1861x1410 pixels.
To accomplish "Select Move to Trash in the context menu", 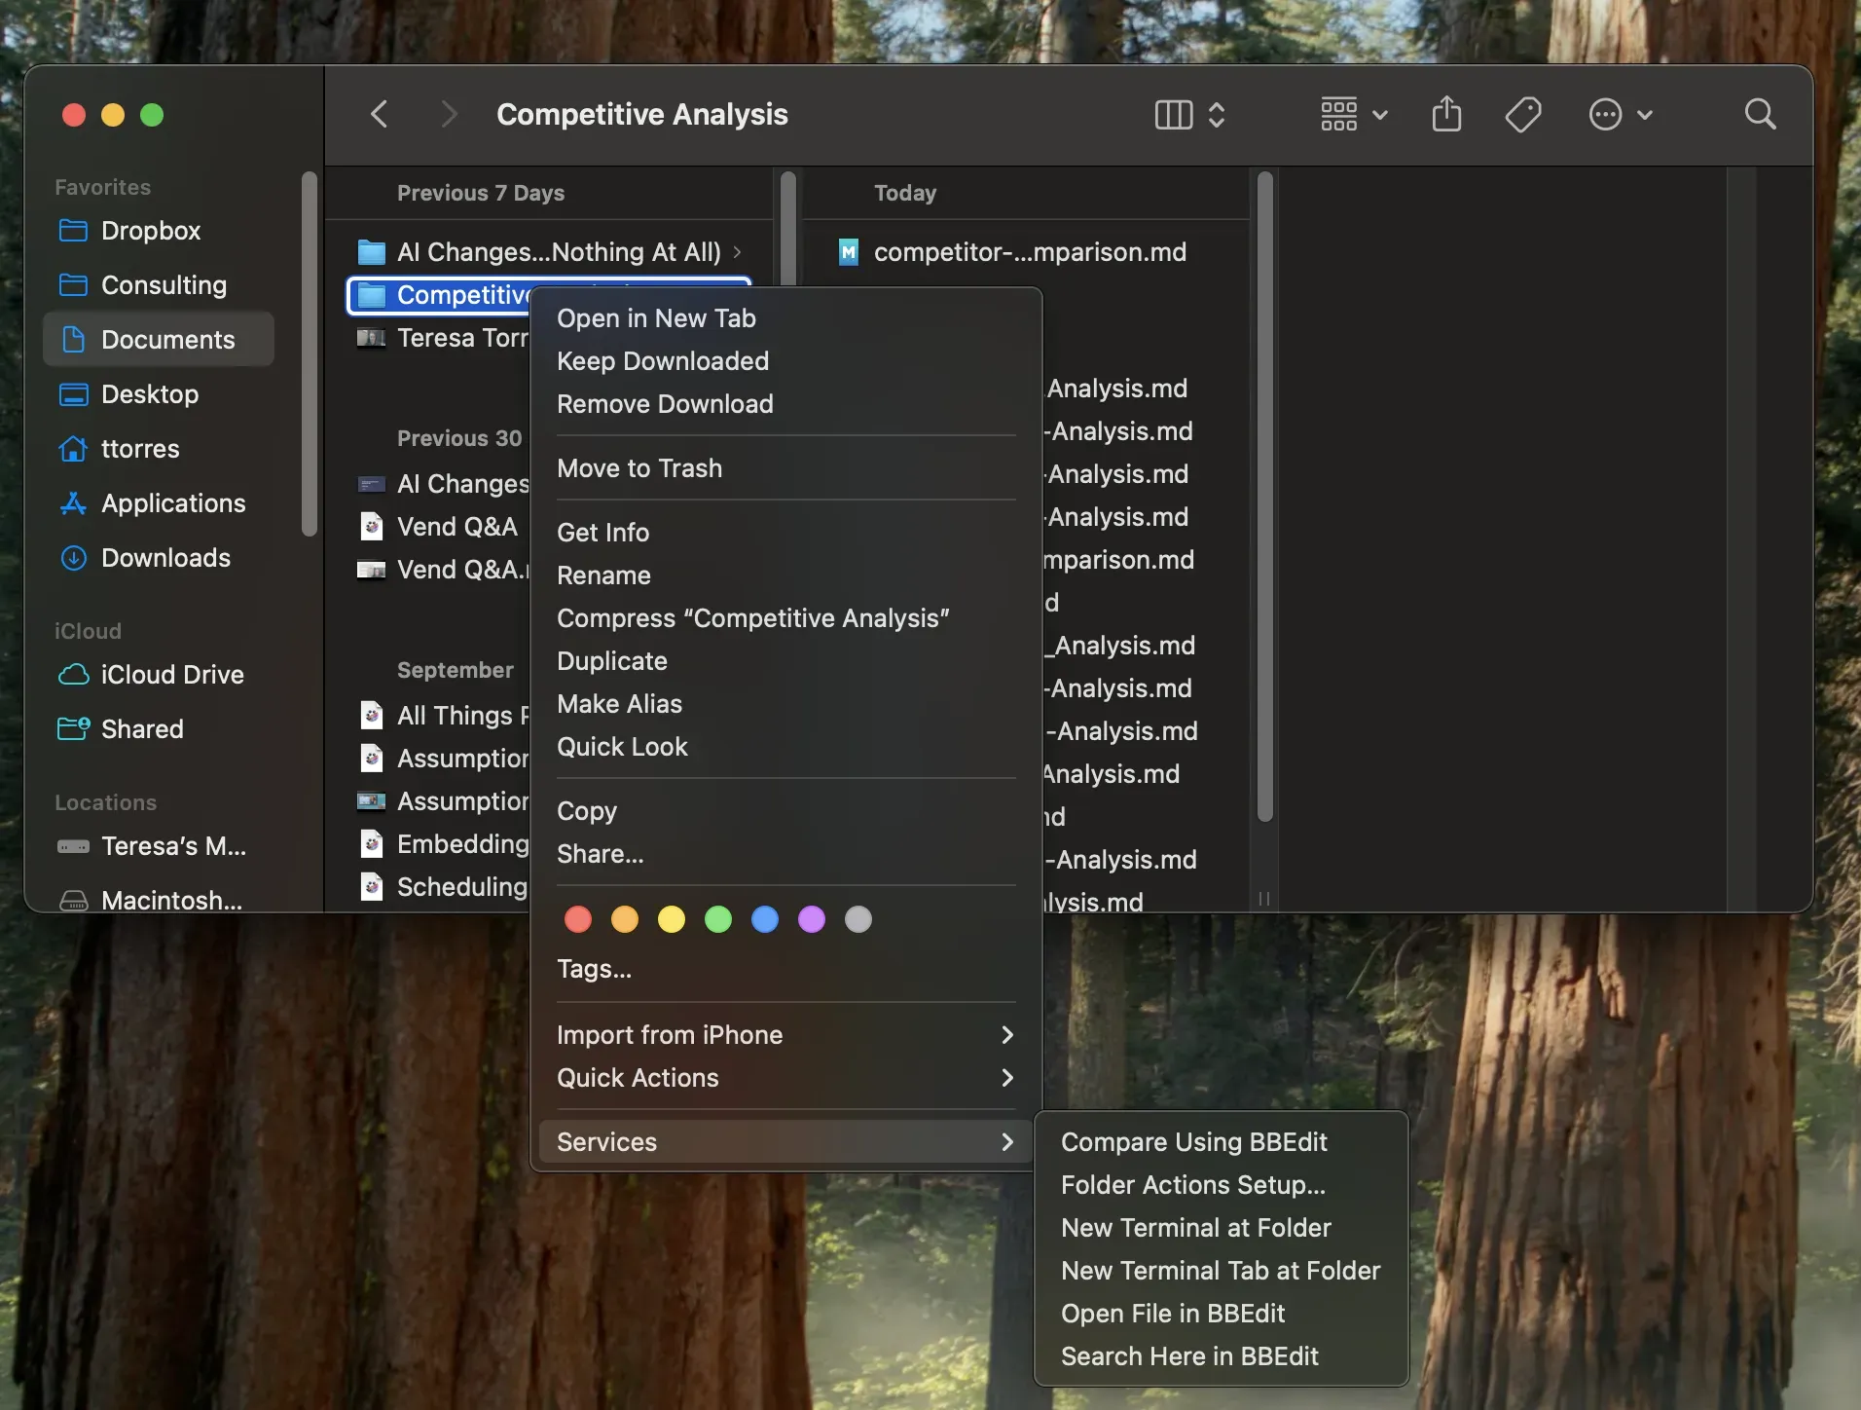I will click(639, 468).
